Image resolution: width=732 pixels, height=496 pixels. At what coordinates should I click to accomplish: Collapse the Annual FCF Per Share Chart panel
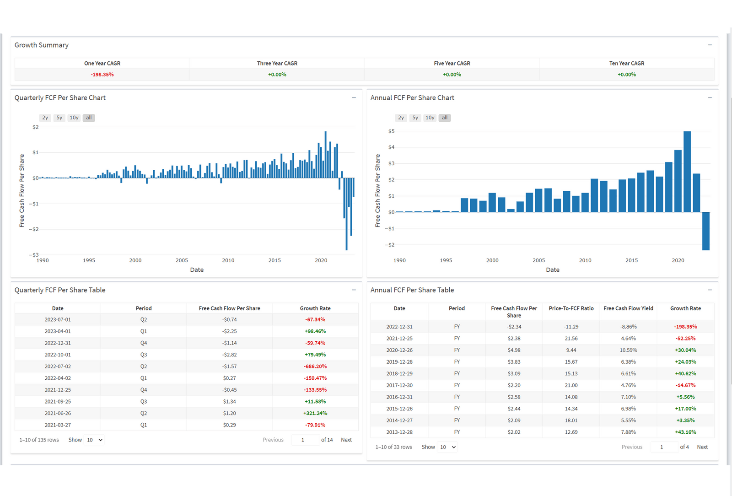tap(710, 97)
